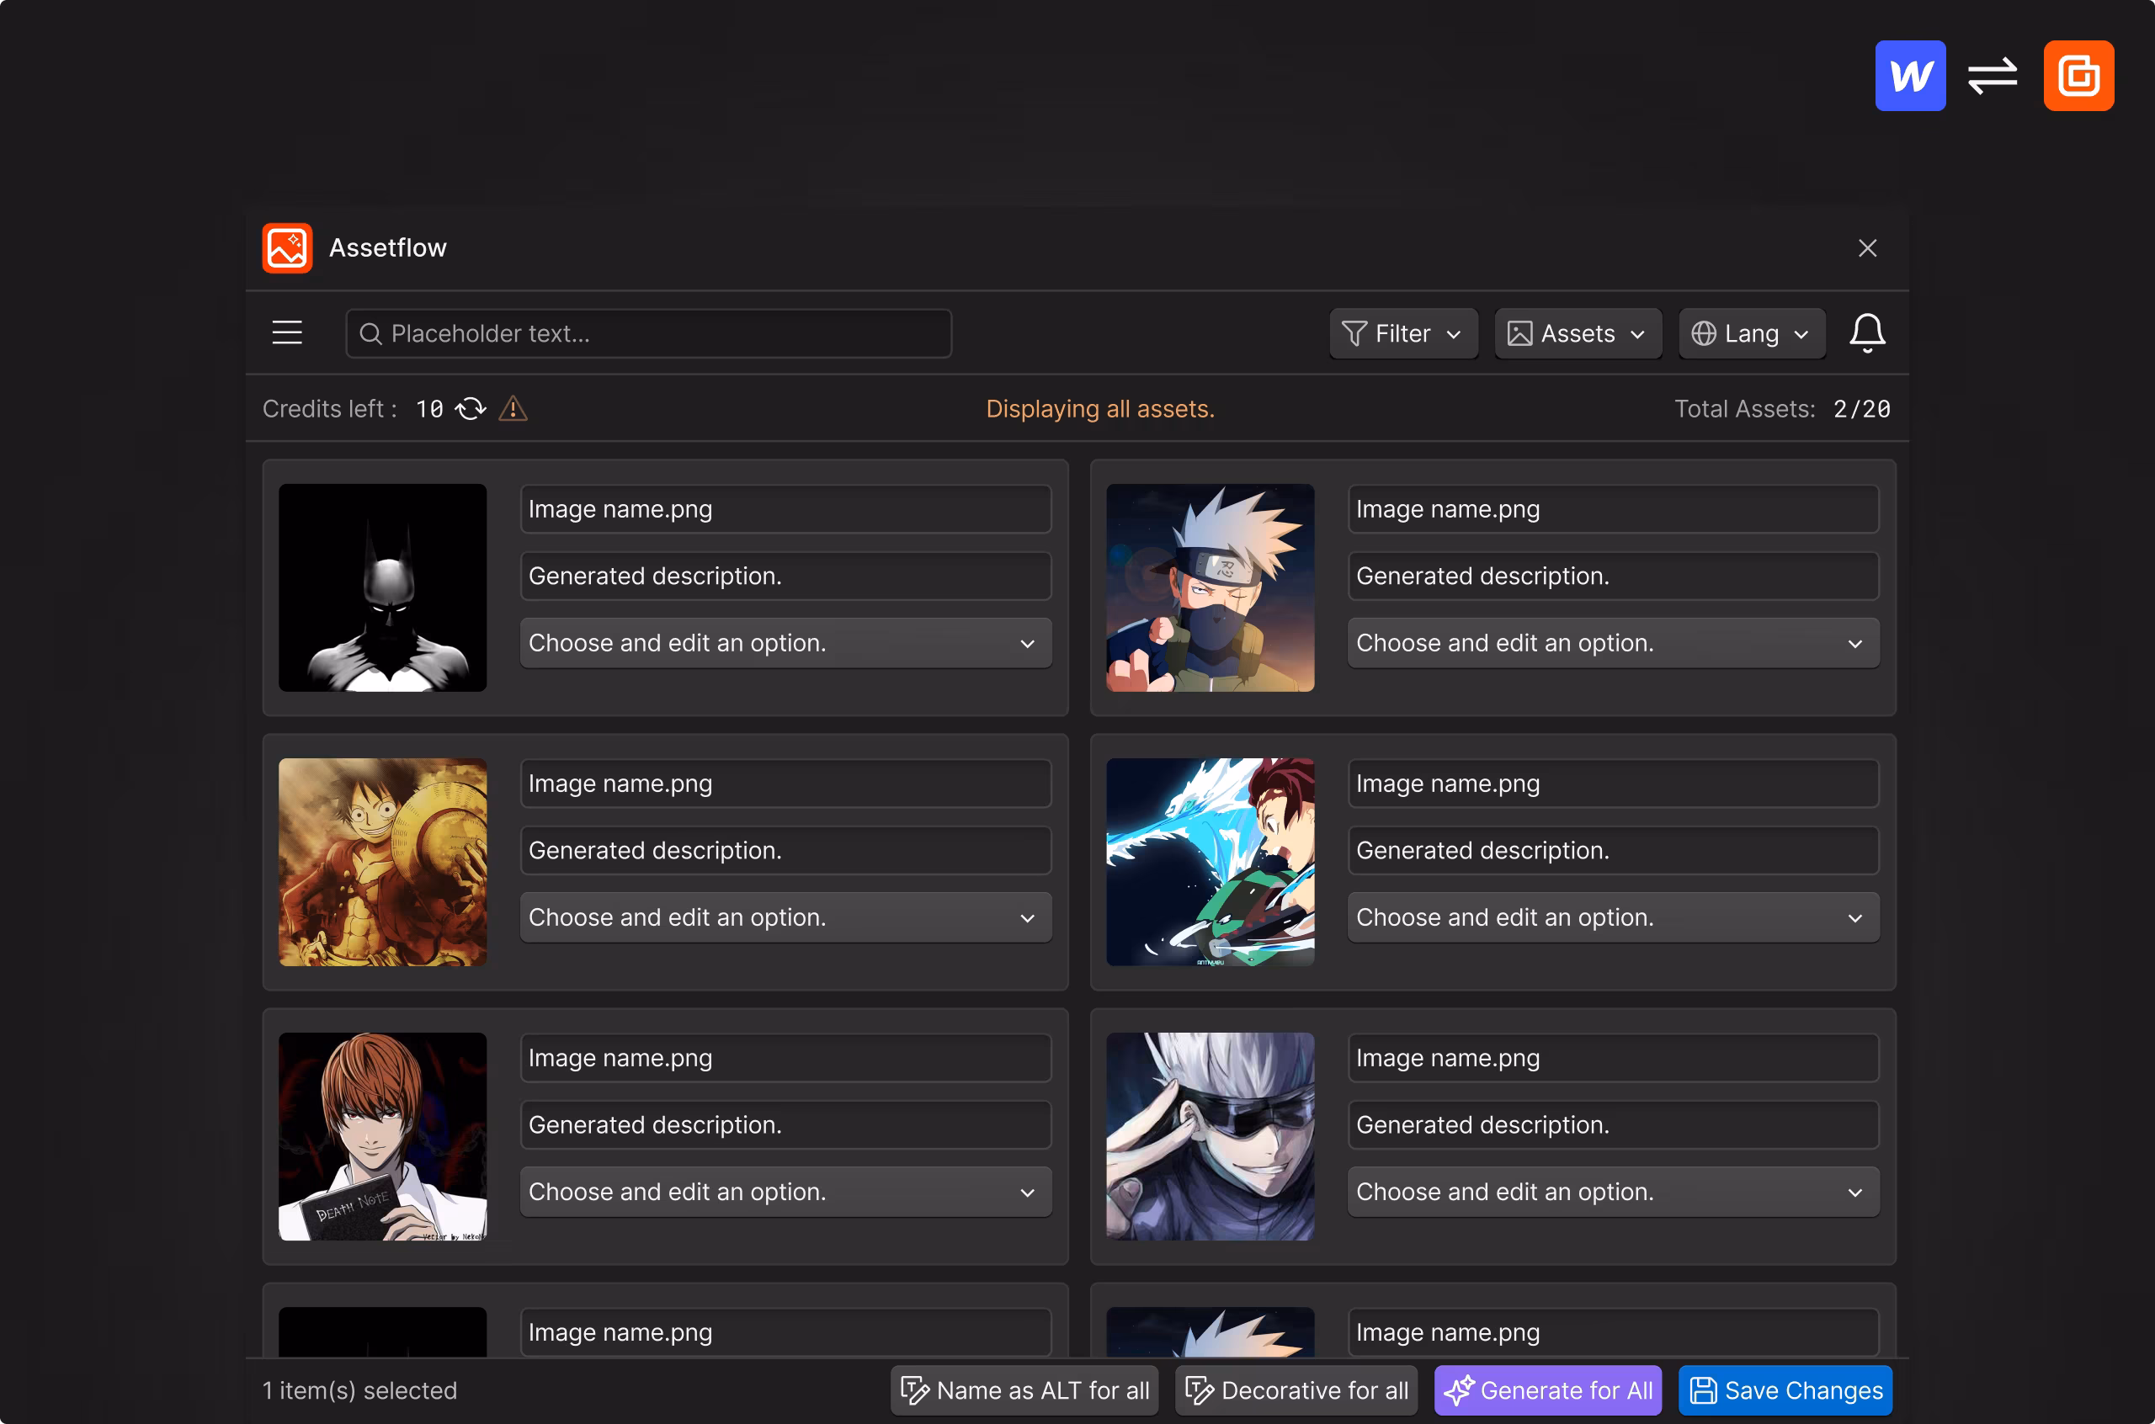Click the Assetflow logo icon
This screenshot has width=2155, height=1424.
(287, 248)
